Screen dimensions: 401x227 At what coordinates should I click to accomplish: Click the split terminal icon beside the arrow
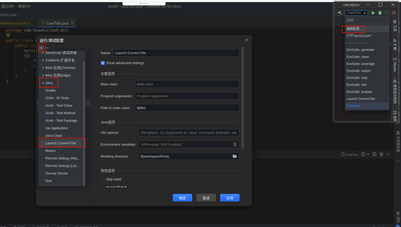point(363,154)
